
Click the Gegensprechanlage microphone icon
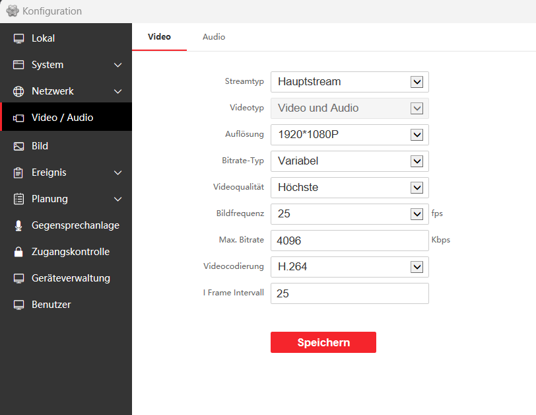[18, 225]
